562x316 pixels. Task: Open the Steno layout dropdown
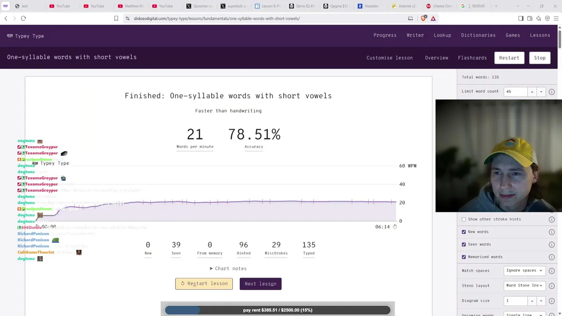click(524, 286)
